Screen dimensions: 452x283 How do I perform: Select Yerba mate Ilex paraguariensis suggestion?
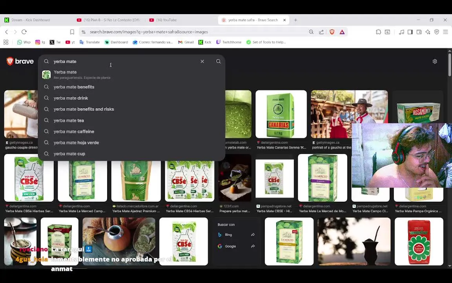click(x=131, y=75)
